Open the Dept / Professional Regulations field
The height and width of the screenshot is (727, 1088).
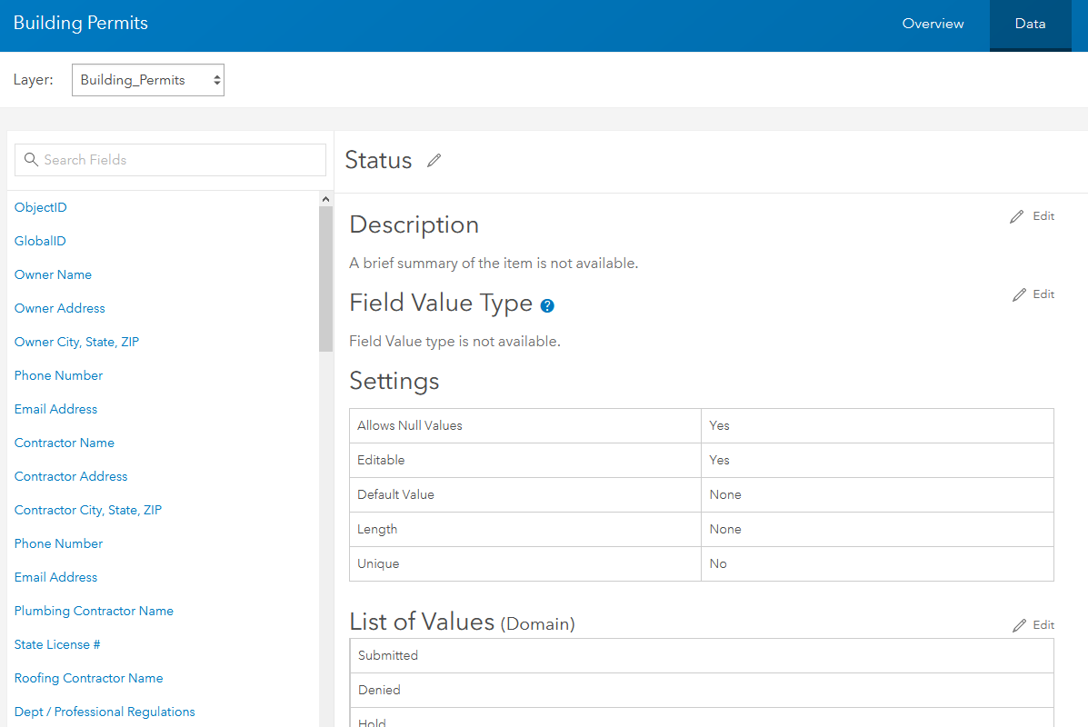(x=104, y=712)
